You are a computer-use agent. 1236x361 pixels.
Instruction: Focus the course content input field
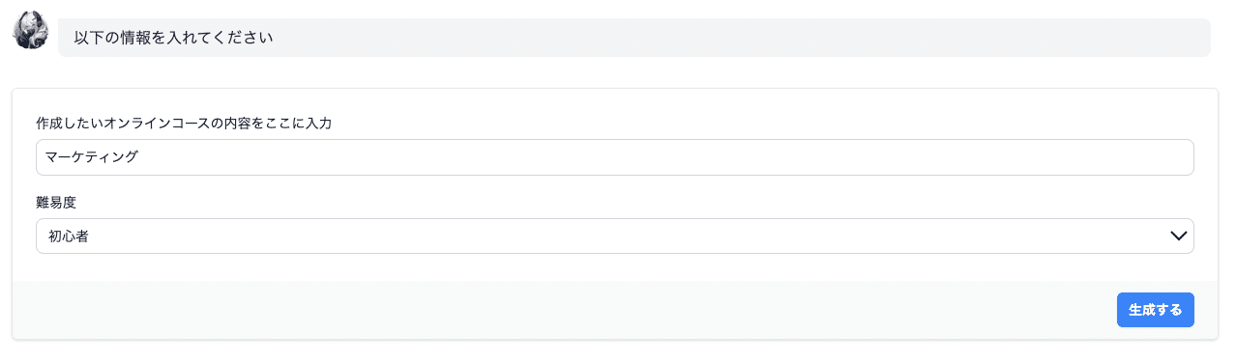(x=614, y=157)
